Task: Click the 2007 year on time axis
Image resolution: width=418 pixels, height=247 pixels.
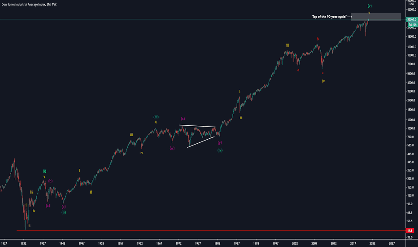Action: point(314,243)
